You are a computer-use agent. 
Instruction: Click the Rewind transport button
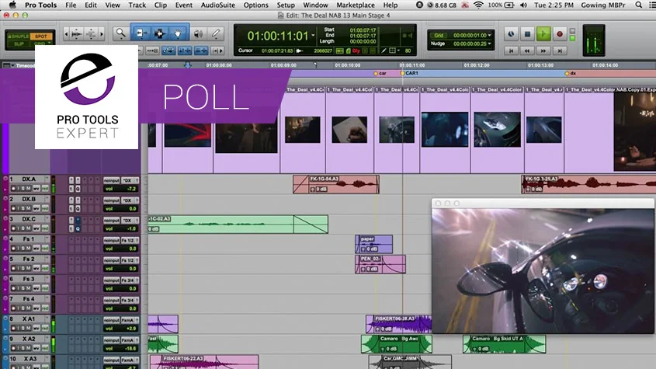click(x=527, y=50)
